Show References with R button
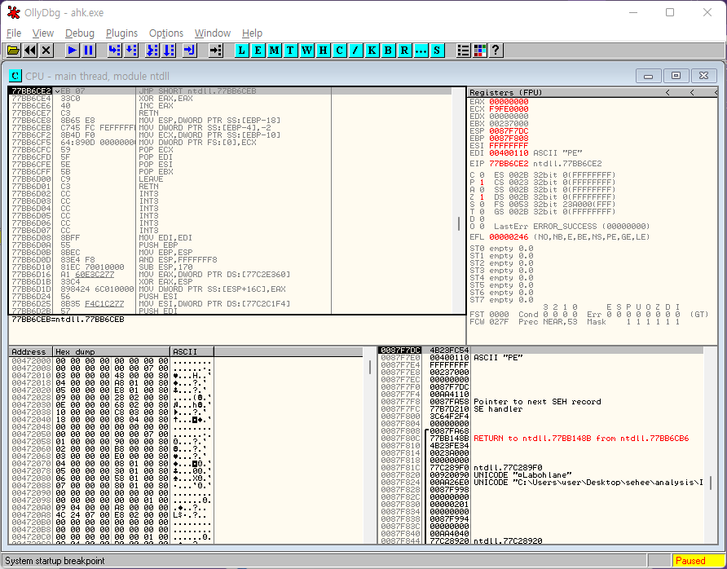The image size is (727, 569). click(x=404, y=50)
